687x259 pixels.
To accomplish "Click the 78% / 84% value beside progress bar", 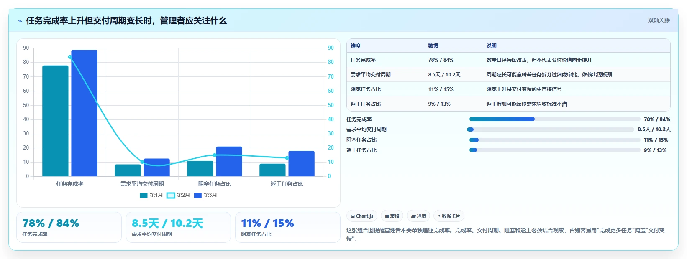I will click(x=657, y=119).
